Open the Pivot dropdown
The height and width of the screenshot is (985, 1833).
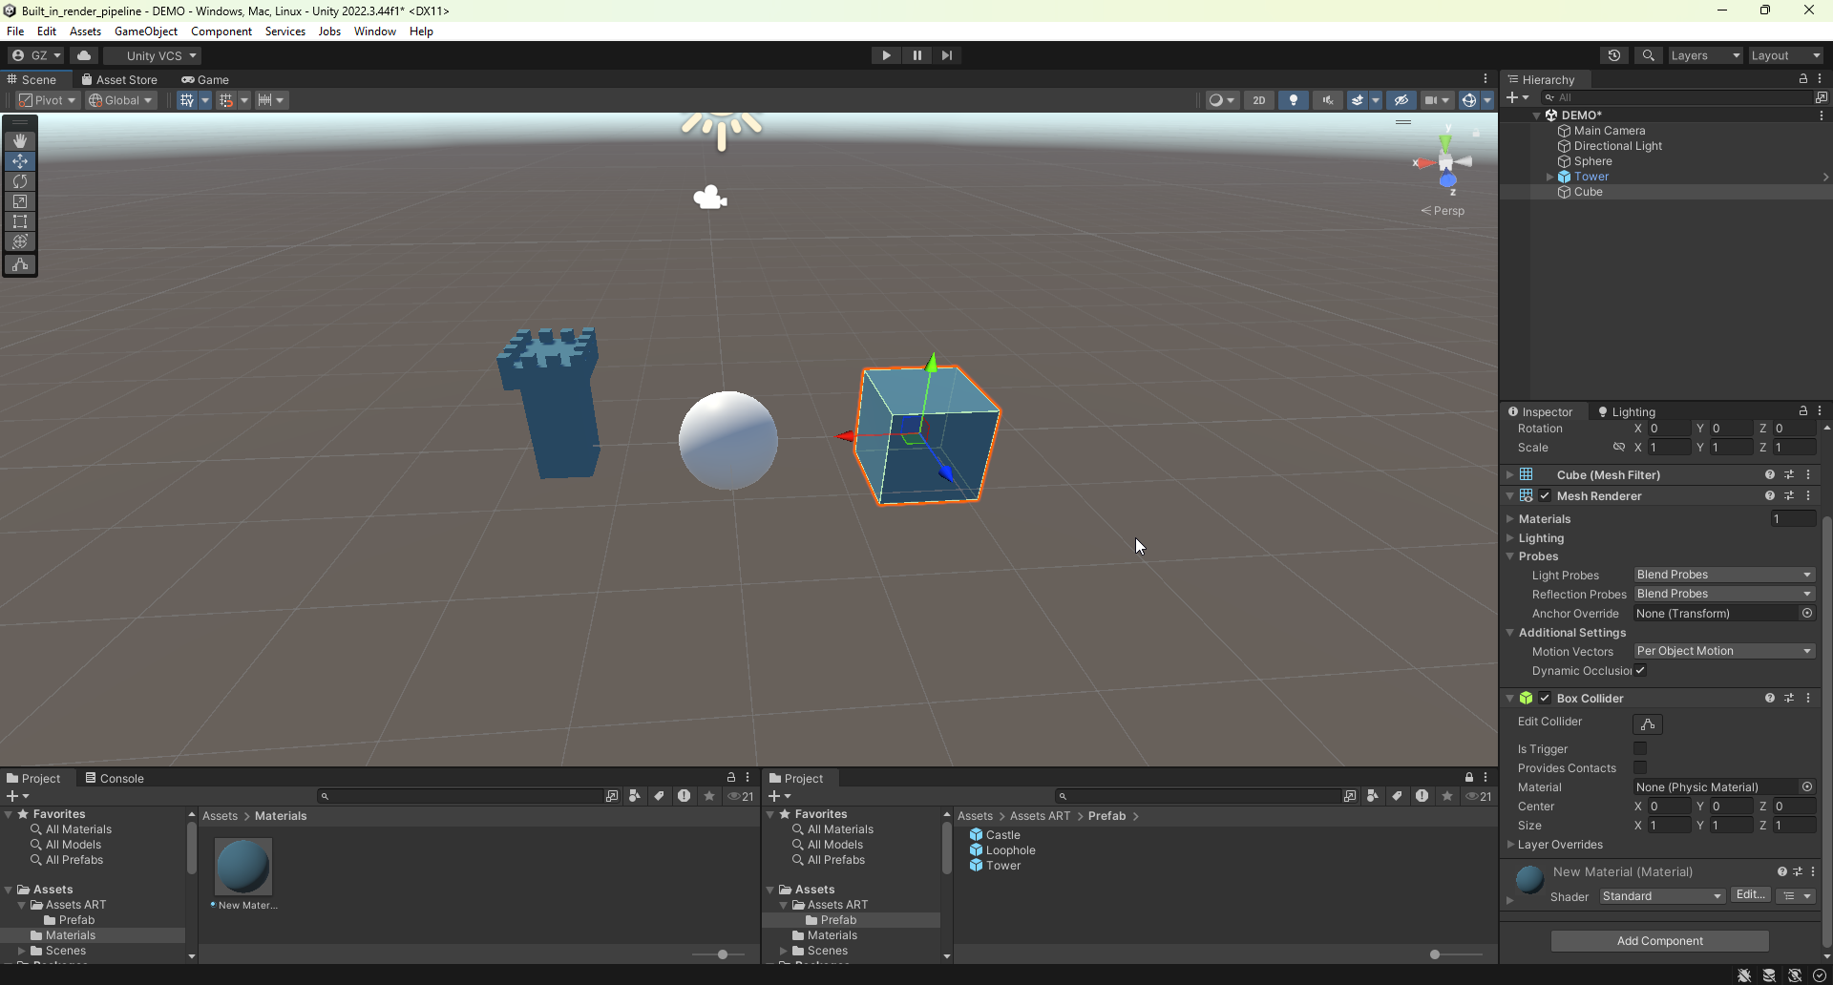pyautogui.click(x=47, y=100)
